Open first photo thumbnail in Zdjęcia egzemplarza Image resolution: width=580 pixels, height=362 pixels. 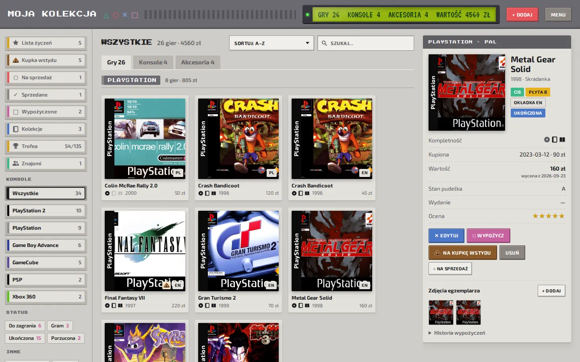[441, 313]
